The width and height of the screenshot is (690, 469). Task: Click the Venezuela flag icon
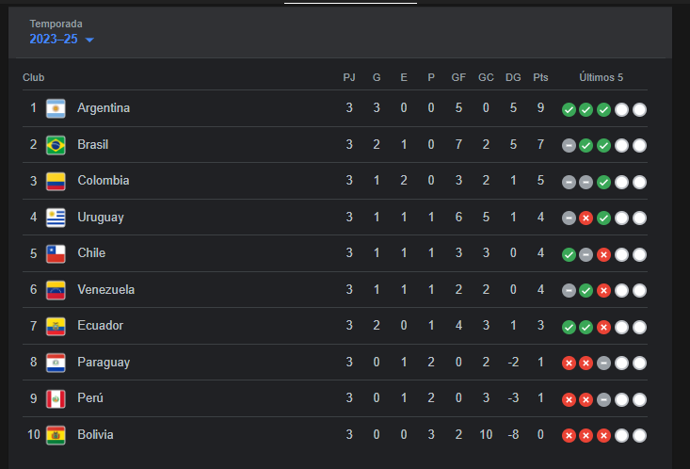tap(56, 290)
